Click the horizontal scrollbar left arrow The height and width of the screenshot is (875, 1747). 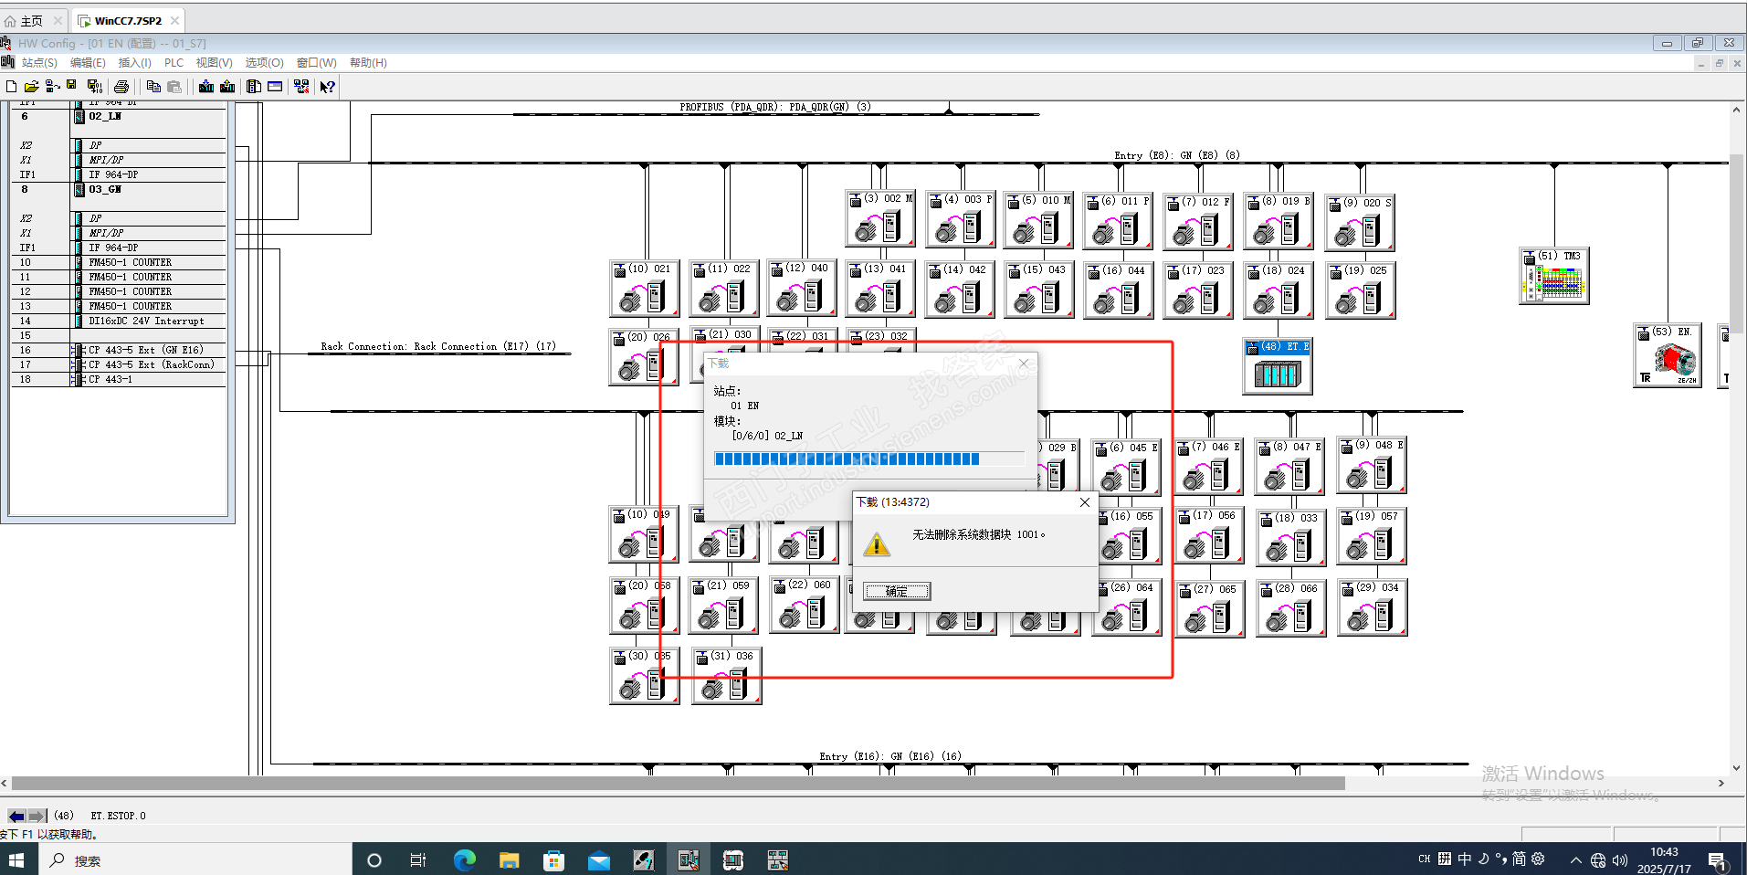(5, 784)
